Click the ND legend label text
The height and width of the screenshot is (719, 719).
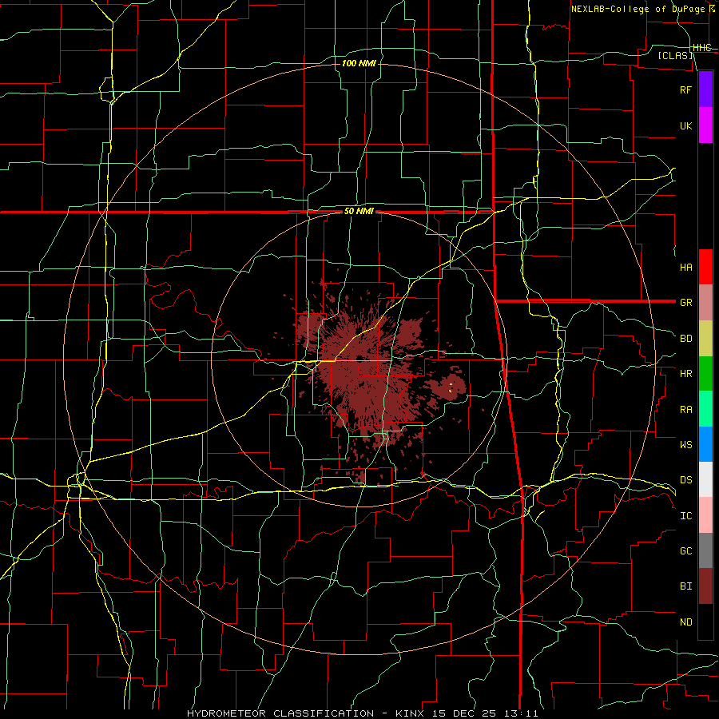point(685,622)
